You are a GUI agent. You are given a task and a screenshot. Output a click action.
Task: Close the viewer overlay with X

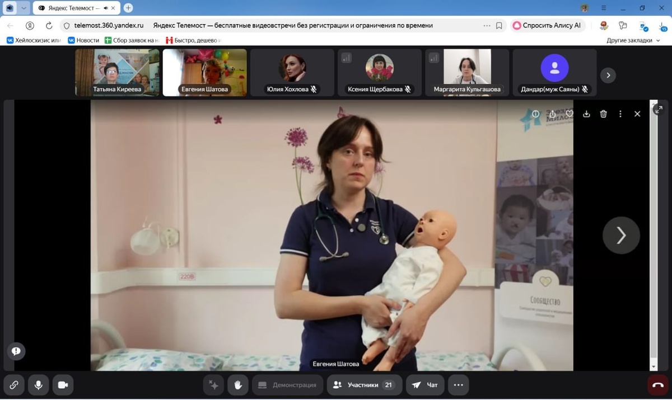[x=637, y=114]
